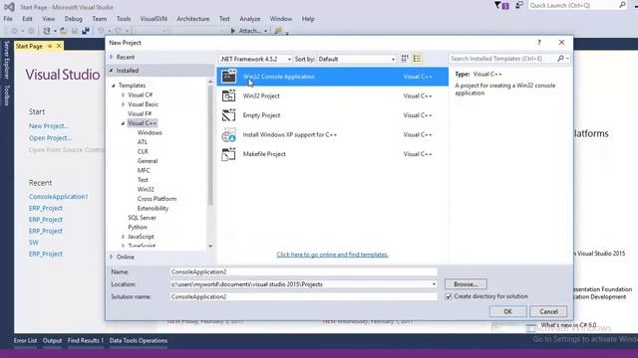Expand the Visual Basic tree node
The width and height of the screenshot is (638, 358).
point(123,104)
